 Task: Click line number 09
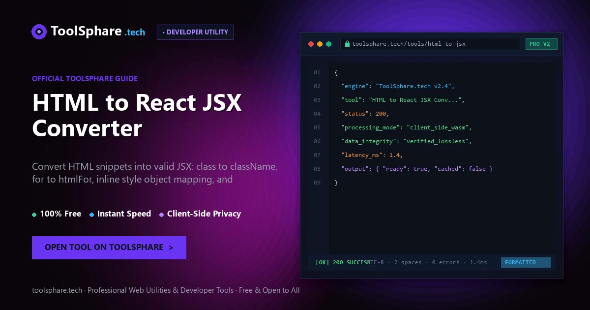[317, 183]
